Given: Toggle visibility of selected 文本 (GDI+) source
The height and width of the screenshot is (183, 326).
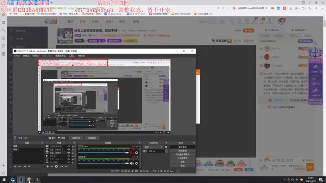Looking at the screenshot, I should click(68, 153).
